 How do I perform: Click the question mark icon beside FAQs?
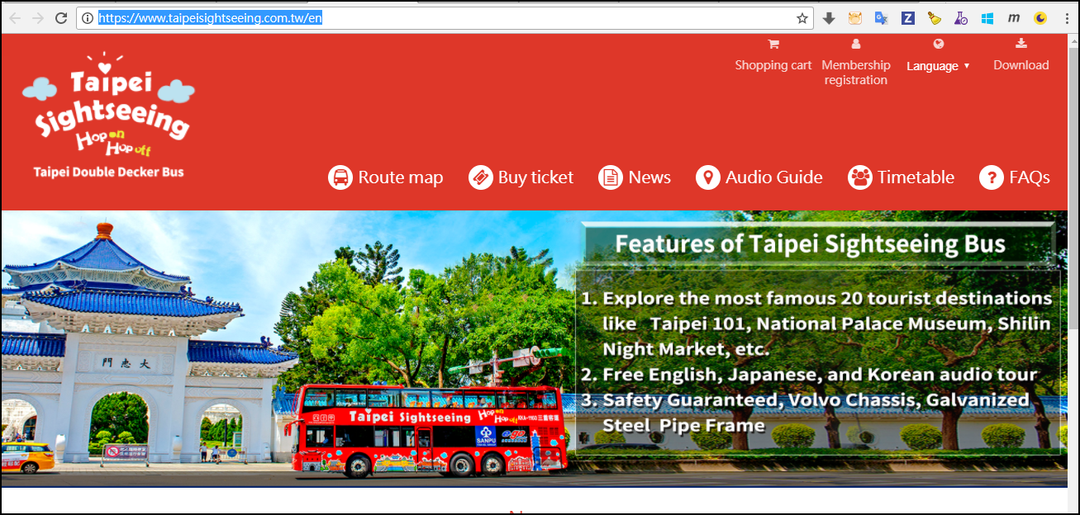tap(992, 177)
